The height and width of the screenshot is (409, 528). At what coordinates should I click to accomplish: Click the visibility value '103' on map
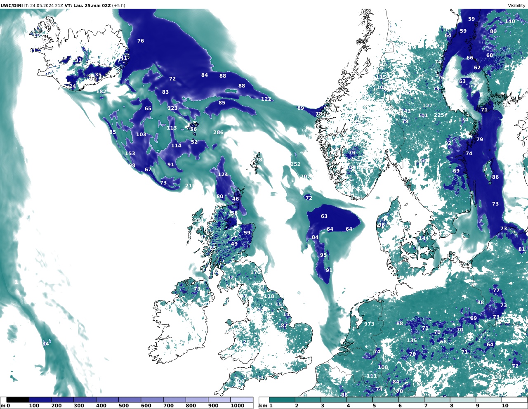[x=141, y=135]
